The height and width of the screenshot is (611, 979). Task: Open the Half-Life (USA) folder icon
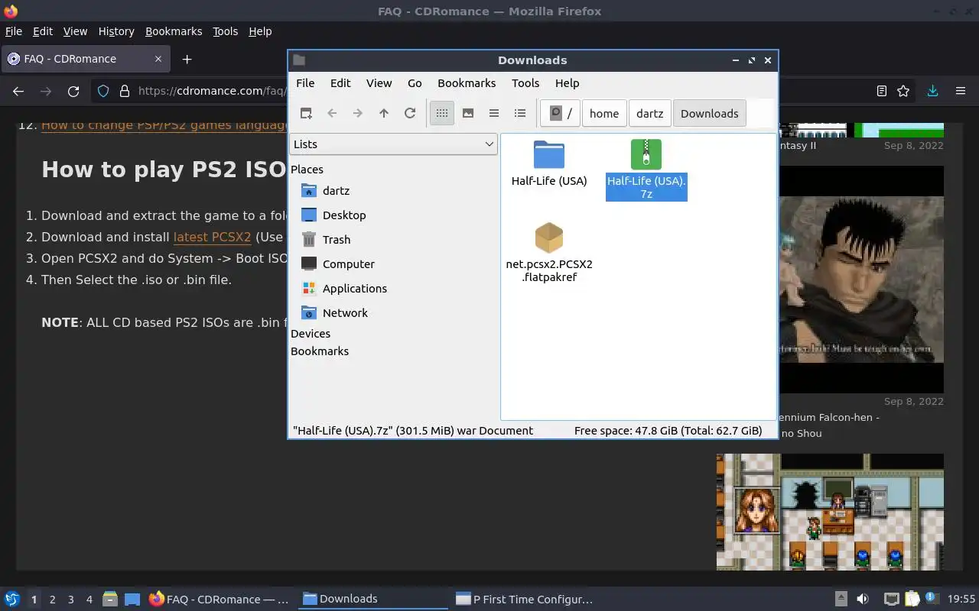(549, 155)
